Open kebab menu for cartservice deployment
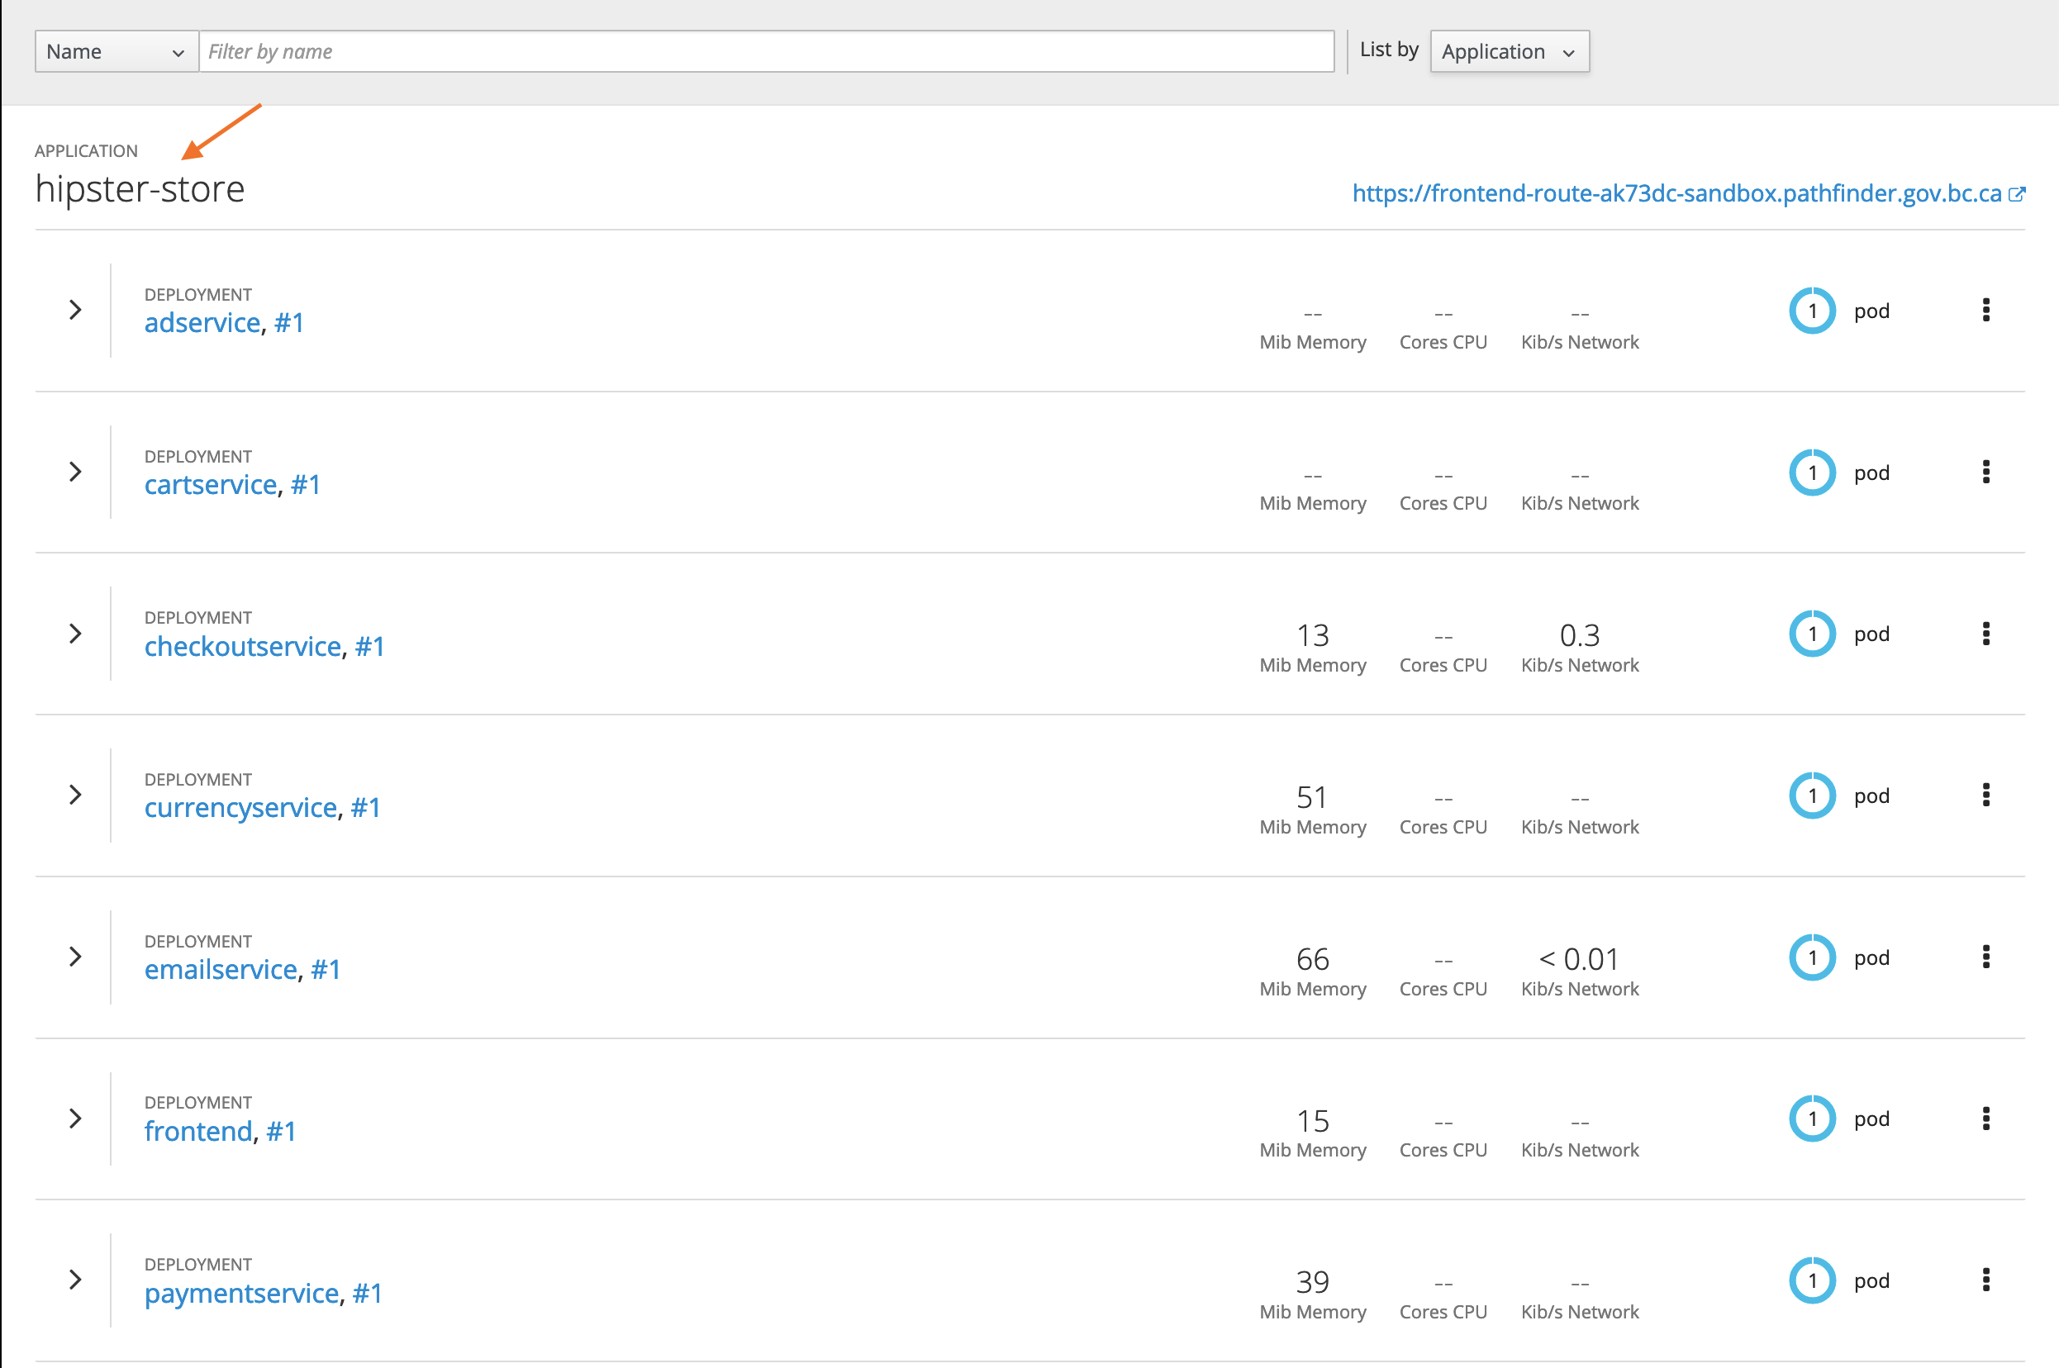The image size is (2059, 1368). 1985,472
